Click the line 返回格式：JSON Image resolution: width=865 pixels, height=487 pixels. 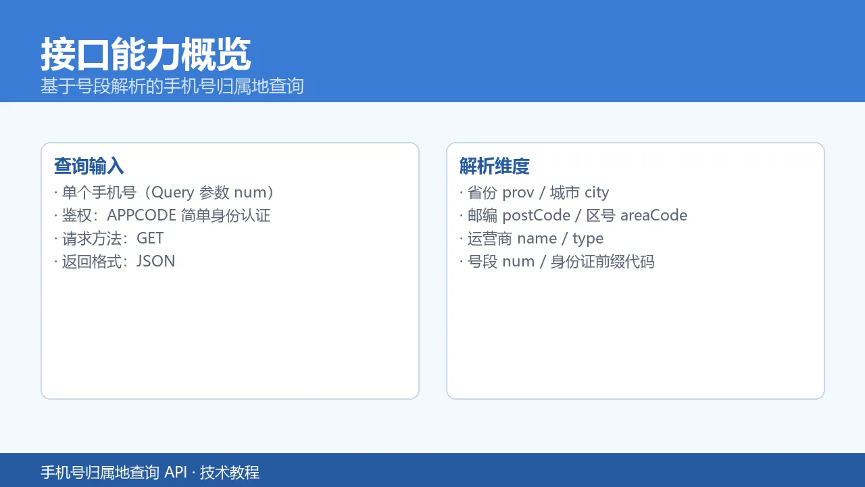tap(115, 262)
